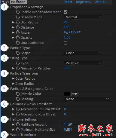Click the Blur Radius value 20
Screen dimensions: 116x138
(x=66, y=22)
